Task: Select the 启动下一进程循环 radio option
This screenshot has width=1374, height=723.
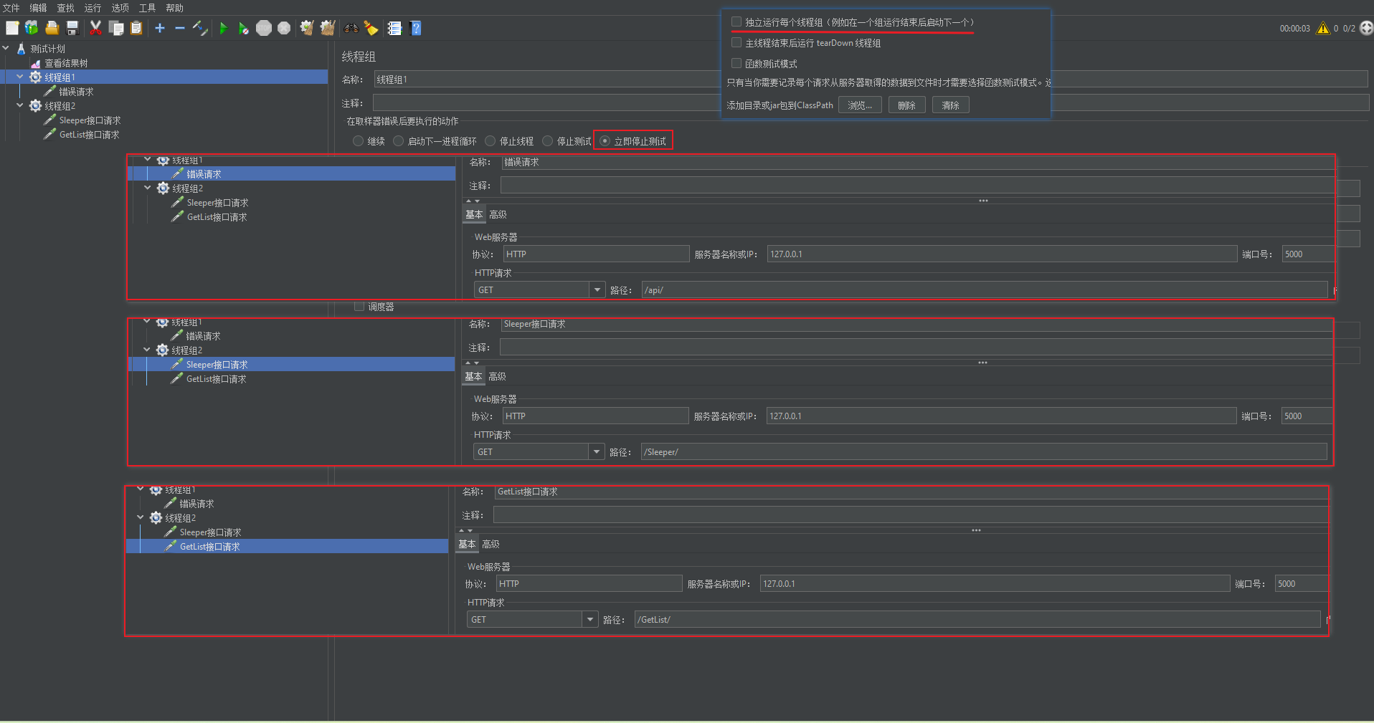Action: click(399, 141)
